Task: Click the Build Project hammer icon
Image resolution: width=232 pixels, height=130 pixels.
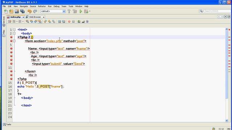Action: point(69,11)
